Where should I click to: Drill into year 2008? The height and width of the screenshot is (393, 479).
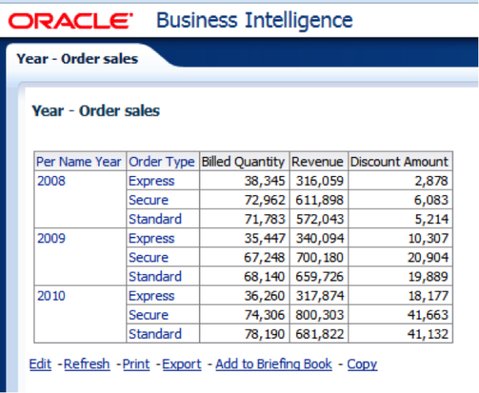click(51, 181)
